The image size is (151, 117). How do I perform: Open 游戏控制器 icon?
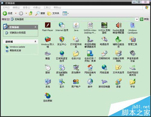click(x=104, y=82)
